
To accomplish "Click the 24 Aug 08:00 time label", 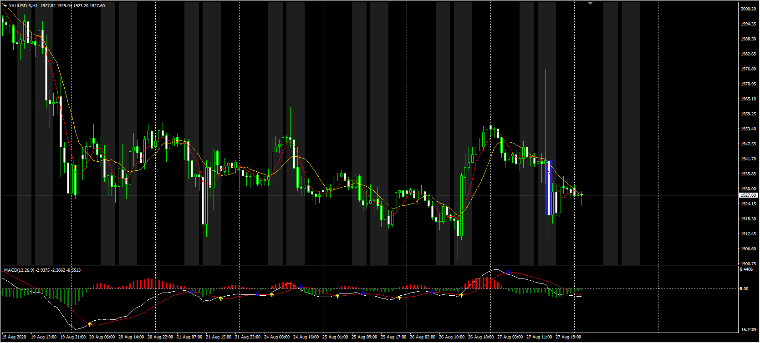I will (277, 337).
